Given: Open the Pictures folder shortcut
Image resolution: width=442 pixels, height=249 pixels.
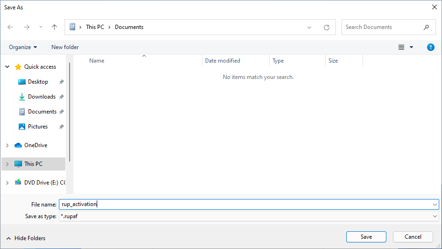Looking at the screenshot, I should coord(37,127).
